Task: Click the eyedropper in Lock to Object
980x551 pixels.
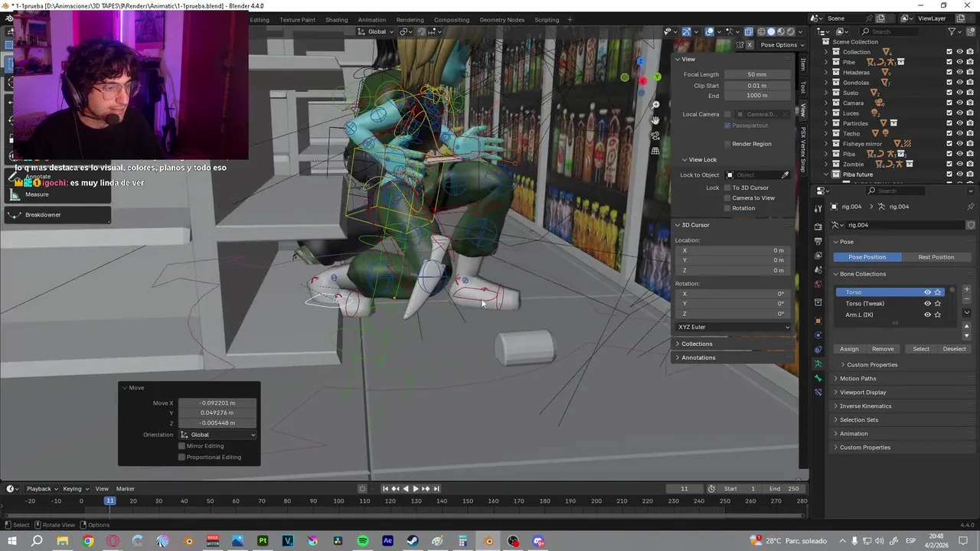Action: tap(785, 175)
